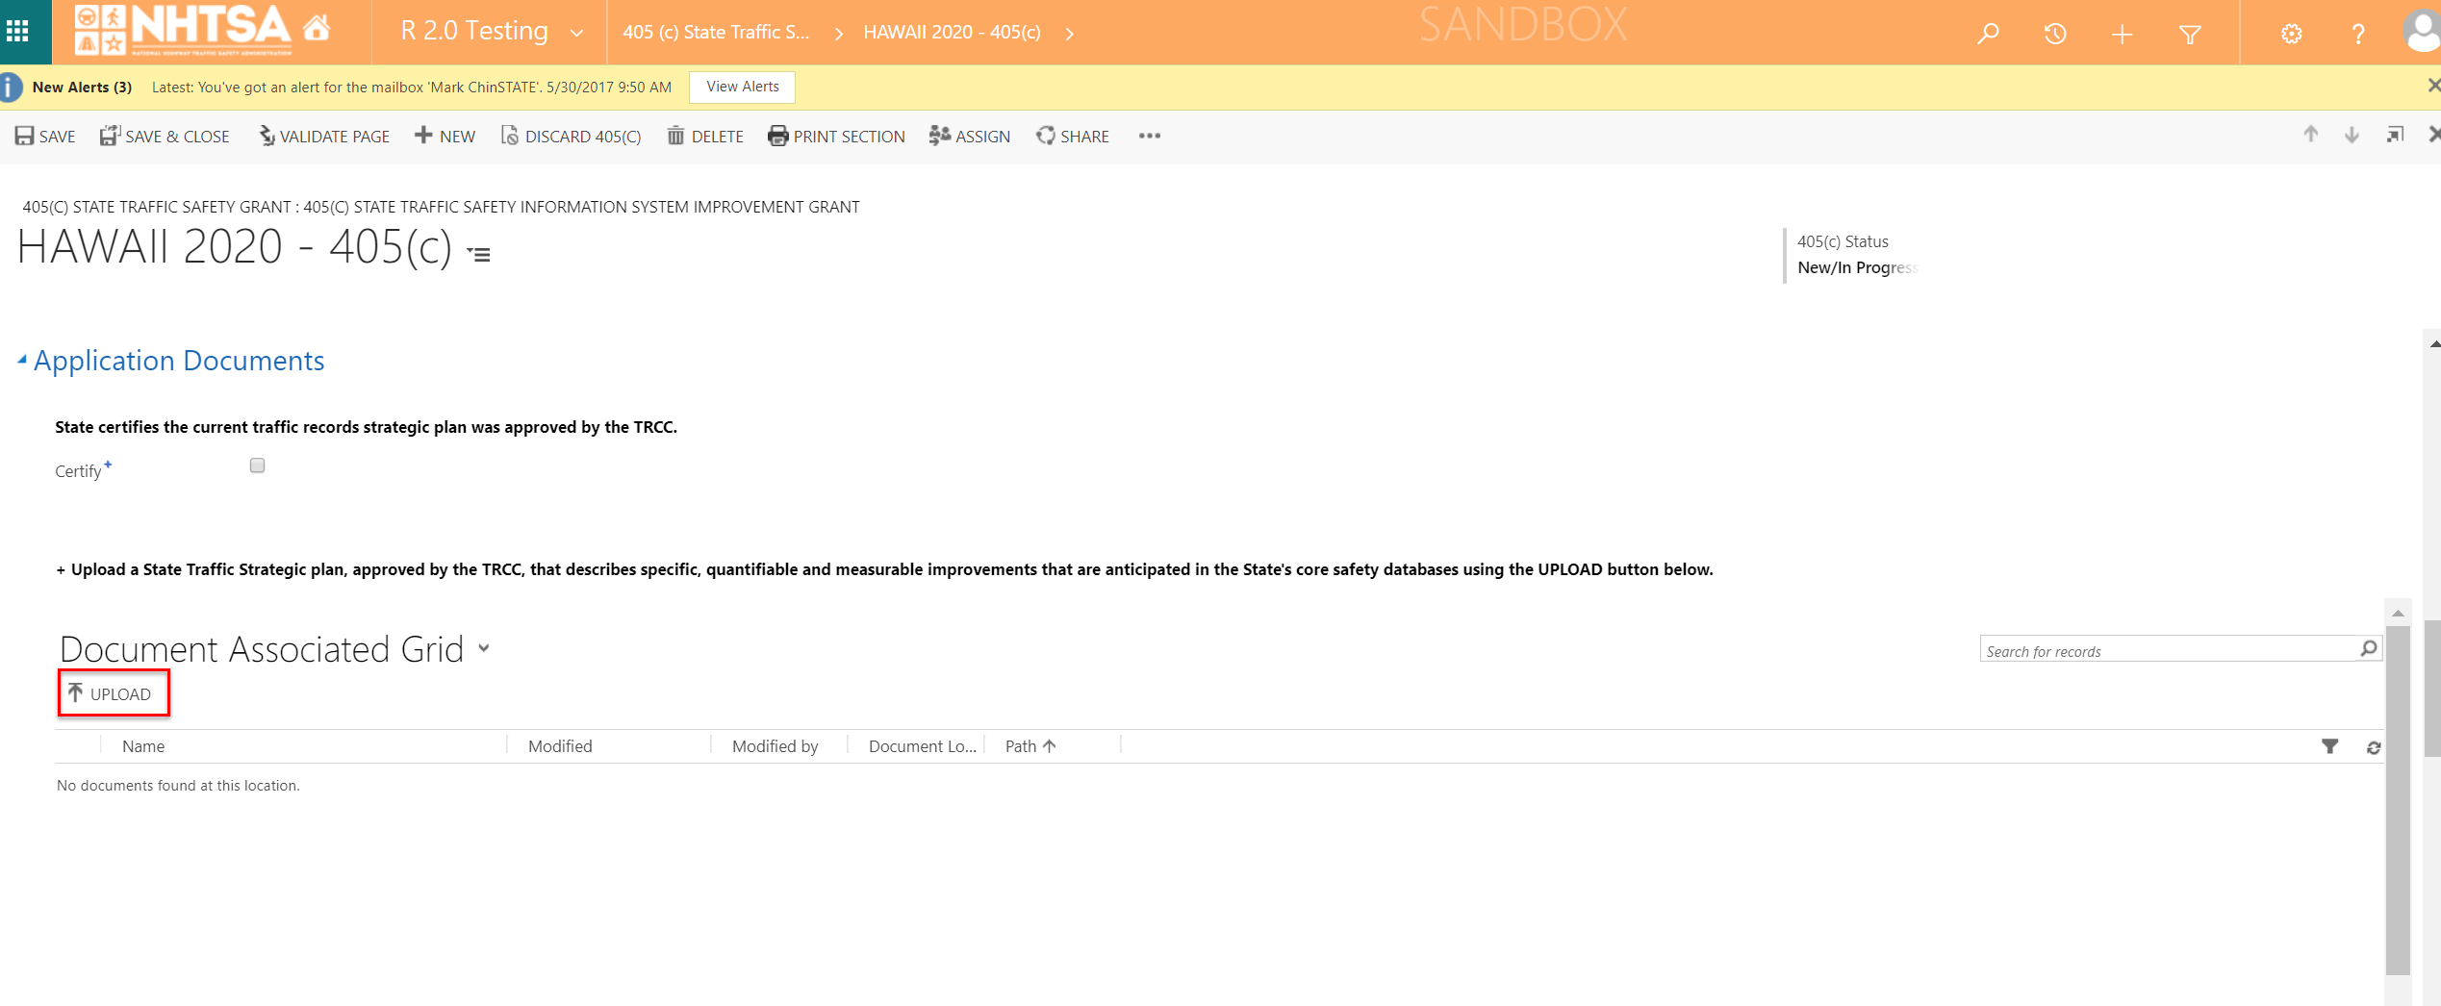Viewport: 2441px width, 1006px height.
Task: Open the app launcher waffle icon
Action: coord(17,32)
